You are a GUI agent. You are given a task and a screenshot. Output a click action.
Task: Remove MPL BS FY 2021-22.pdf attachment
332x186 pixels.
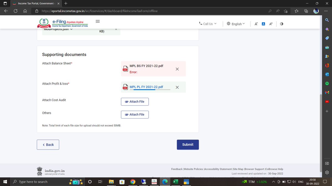pos(177,69)
